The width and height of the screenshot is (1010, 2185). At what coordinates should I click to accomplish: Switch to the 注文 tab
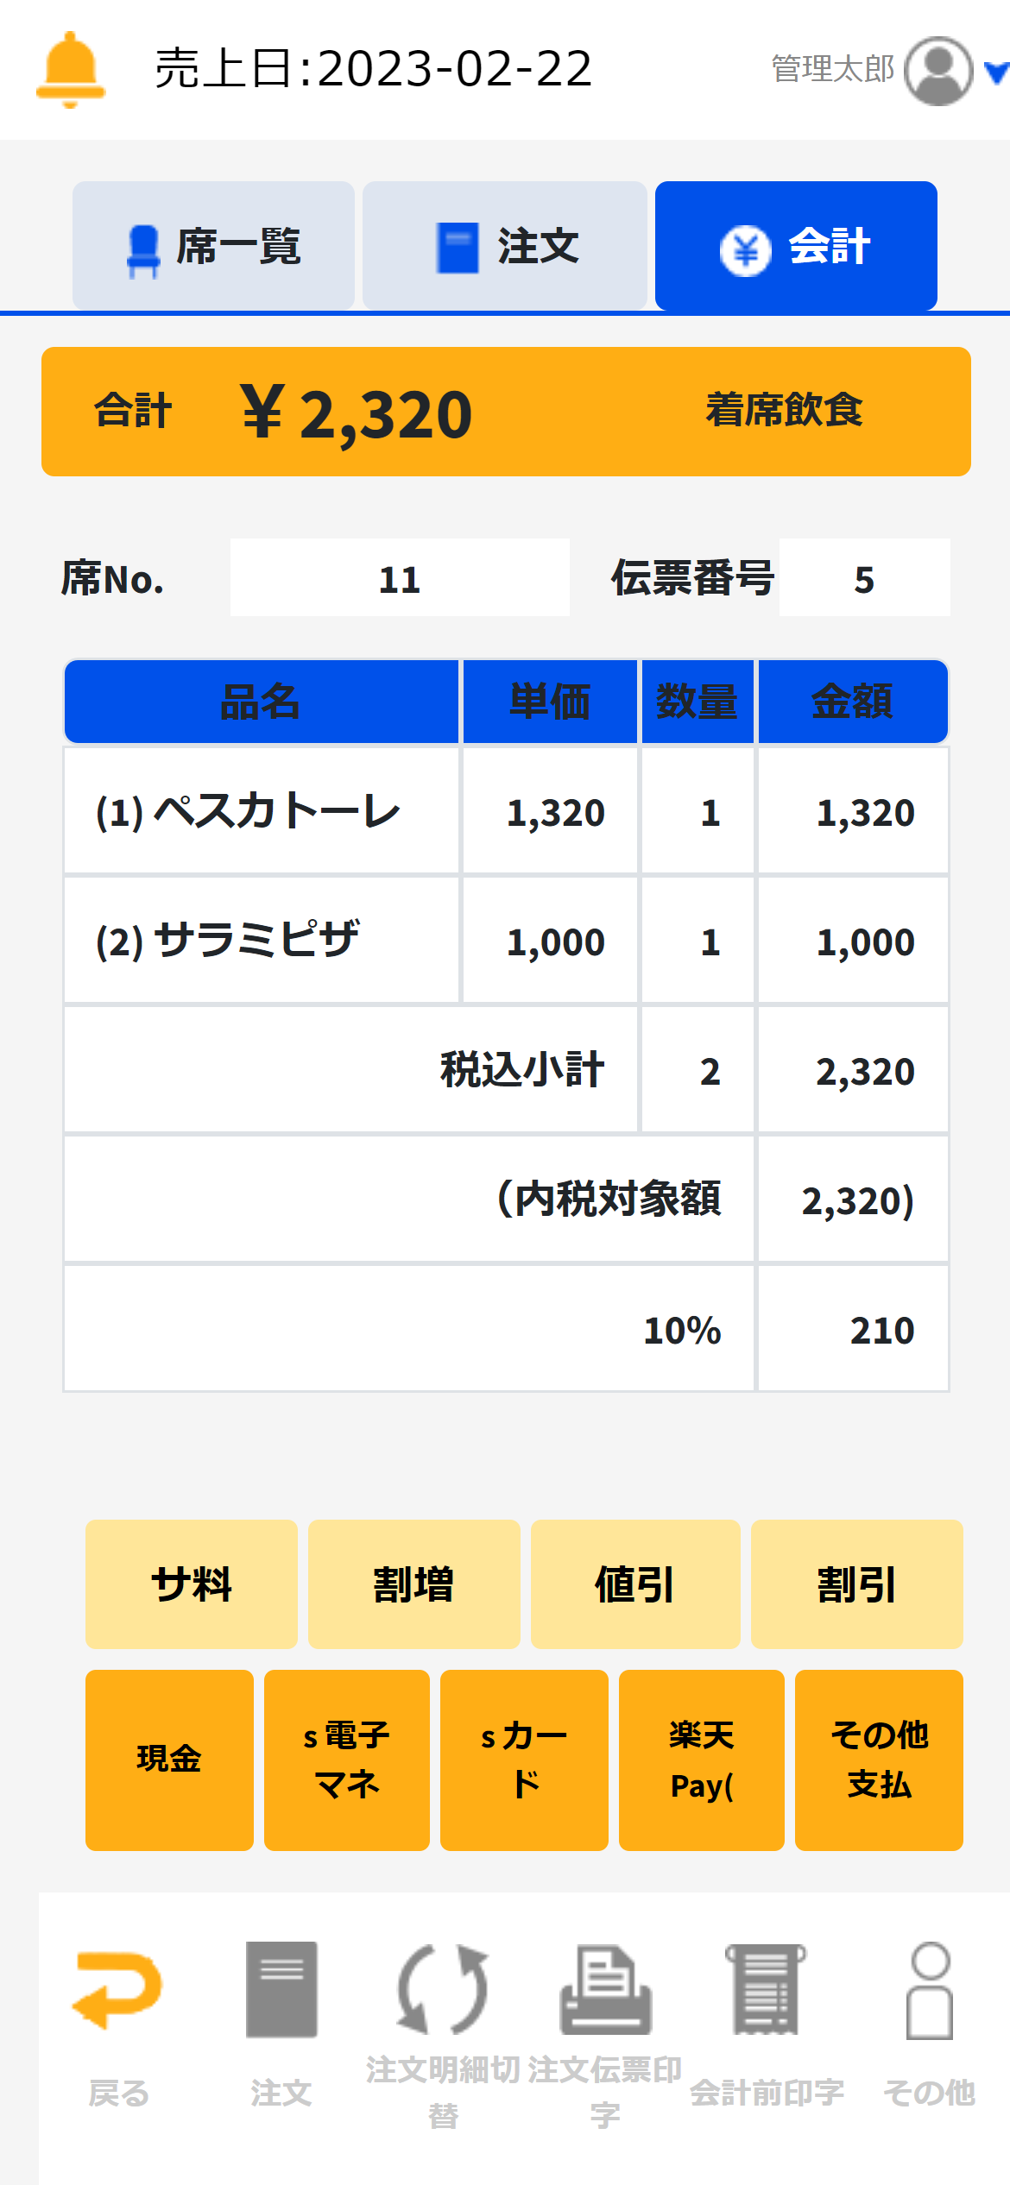coord(505,246)
